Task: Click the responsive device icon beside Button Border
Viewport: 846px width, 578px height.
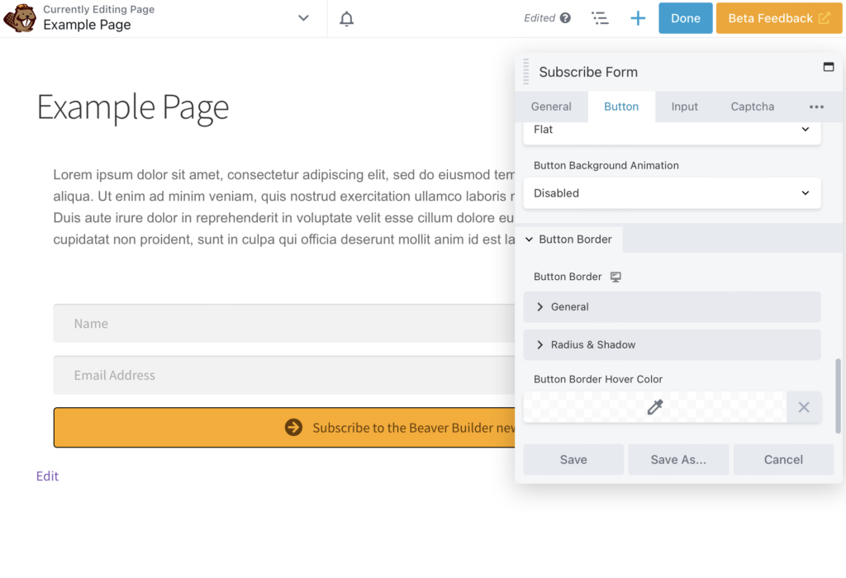Action: pyautogui.click(x=615, y=277)
